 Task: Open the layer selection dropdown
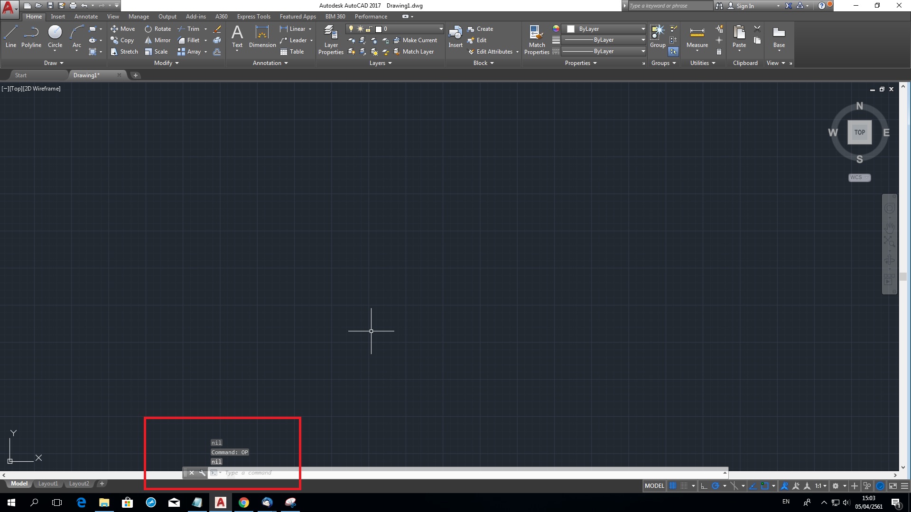point(440,29)
